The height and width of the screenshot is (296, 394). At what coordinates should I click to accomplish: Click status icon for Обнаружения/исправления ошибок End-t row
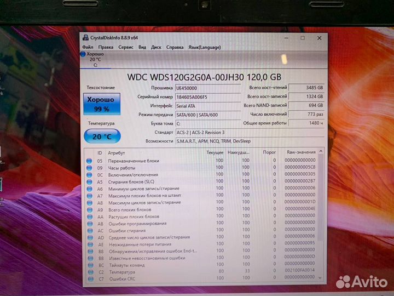90,251
